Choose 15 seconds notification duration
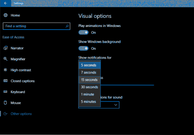This screenshot has width=194, height=135. 89,80
